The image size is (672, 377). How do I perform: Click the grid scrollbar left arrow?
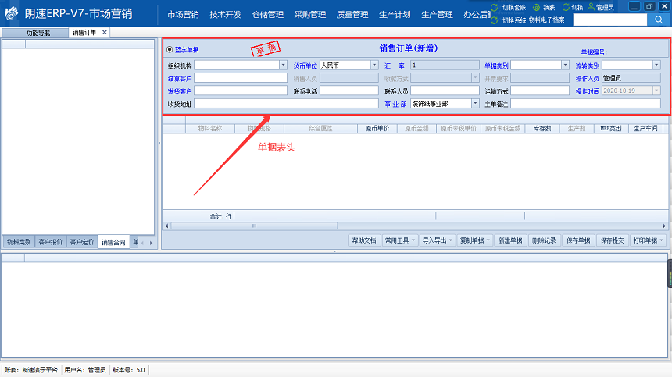[x=166, y=226]
